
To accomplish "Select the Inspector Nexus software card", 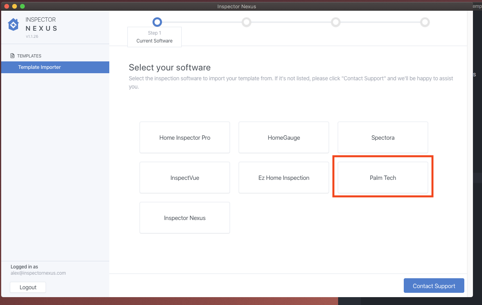I will click(185, 218).
